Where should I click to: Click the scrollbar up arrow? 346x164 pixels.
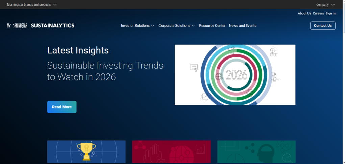(x=344, y=2)
